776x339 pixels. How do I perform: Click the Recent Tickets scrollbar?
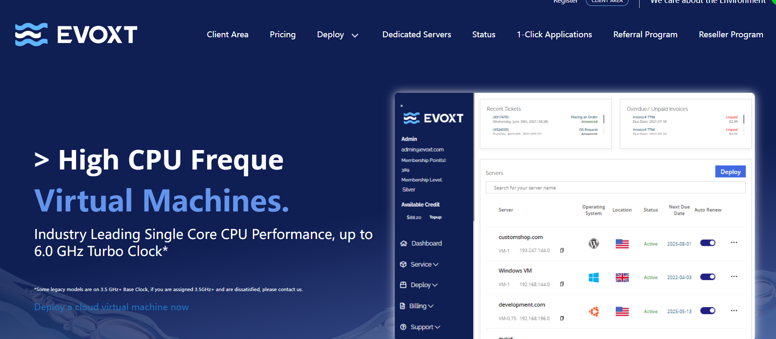coord(604,119)
